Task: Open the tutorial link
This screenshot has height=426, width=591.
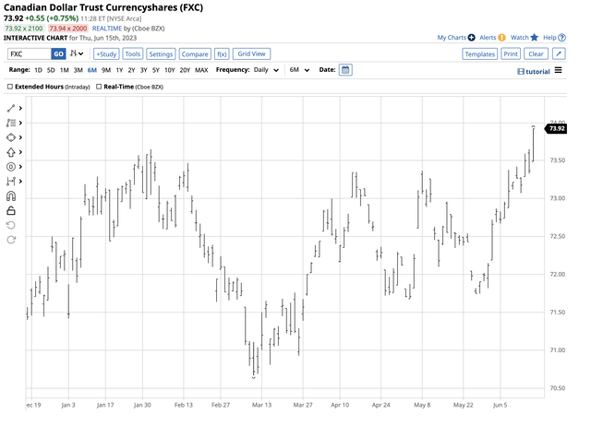Action: click(534, 72)
